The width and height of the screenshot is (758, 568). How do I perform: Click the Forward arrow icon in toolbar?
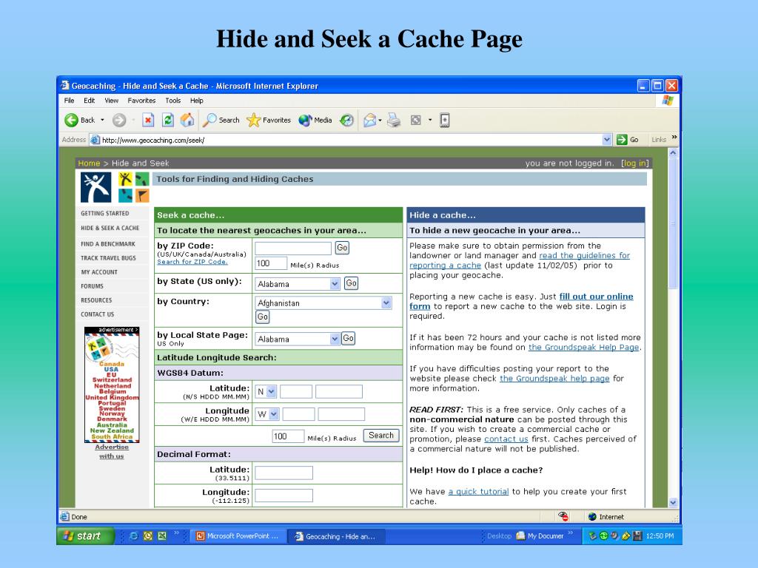119,120
